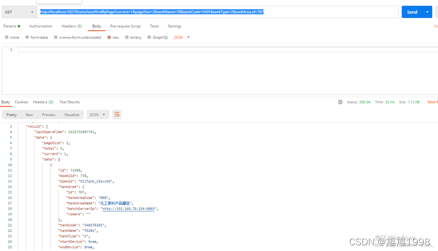Select the form-data radio button

pyautogui.click(x=27, y=37)
